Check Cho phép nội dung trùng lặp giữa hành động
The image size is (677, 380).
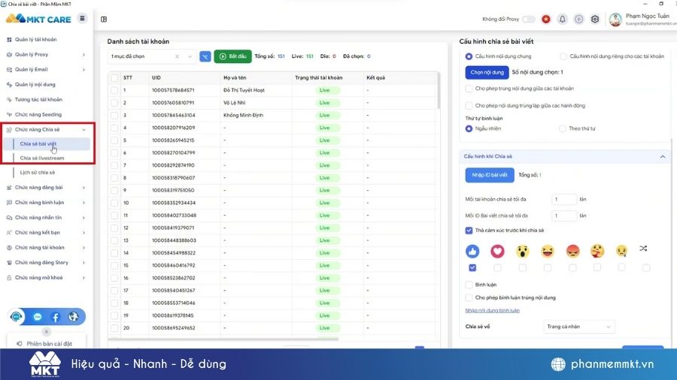coord(469,106)
